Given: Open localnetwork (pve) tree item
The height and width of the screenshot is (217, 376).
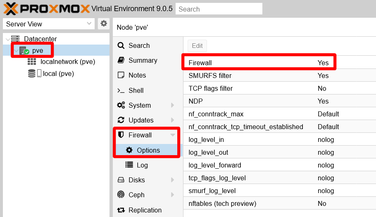Looking at the screenshot, I should click(x=68, y=61).
